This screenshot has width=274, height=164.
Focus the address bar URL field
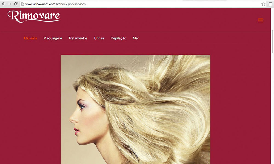[x=137, y=4]
